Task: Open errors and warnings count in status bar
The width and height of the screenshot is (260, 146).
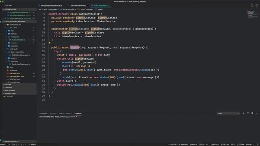Action: tap(15, 144)
